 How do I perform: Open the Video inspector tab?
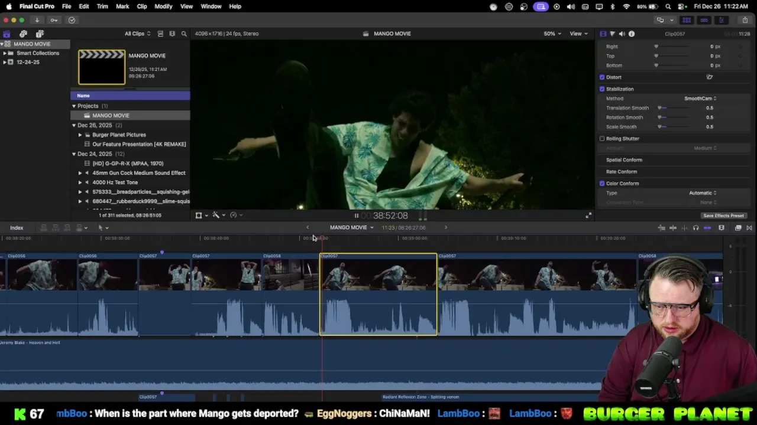pos(603,34)
